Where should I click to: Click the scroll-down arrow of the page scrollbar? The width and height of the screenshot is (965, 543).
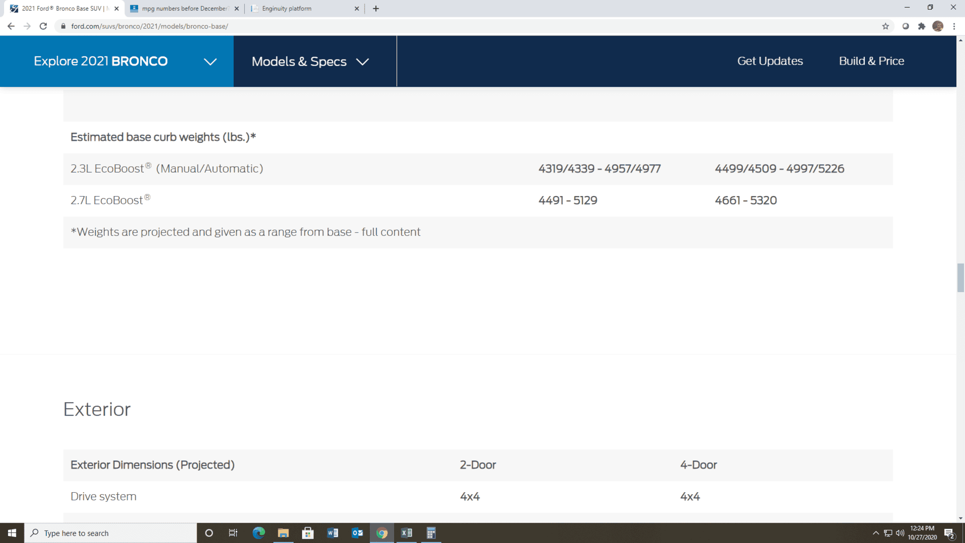960,518
